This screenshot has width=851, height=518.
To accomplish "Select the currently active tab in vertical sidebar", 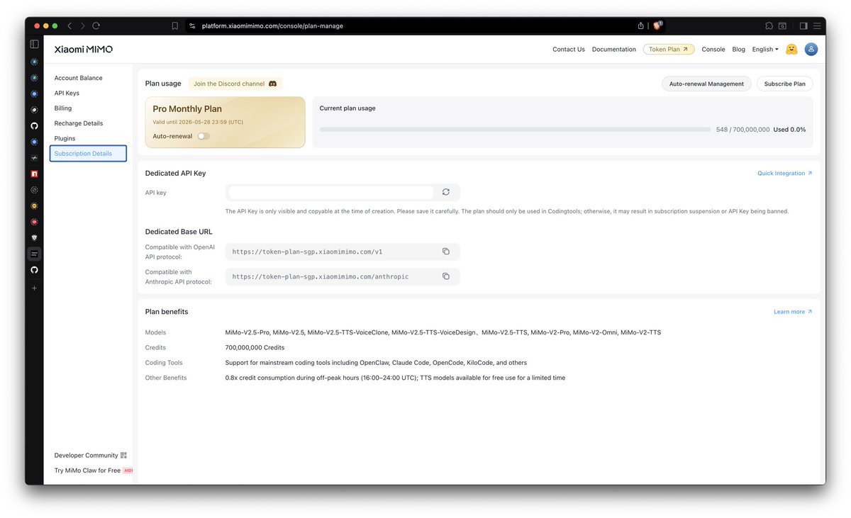I will pyautogui.click(x=34, y=254).
